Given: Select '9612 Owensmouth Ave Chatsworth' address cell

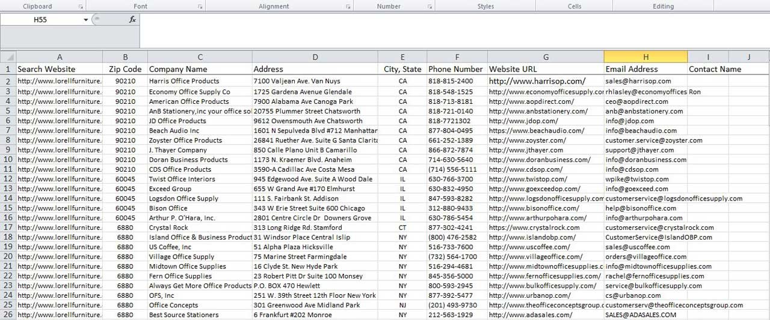Looking at the screenshot, I should click(x=315, y=121).
